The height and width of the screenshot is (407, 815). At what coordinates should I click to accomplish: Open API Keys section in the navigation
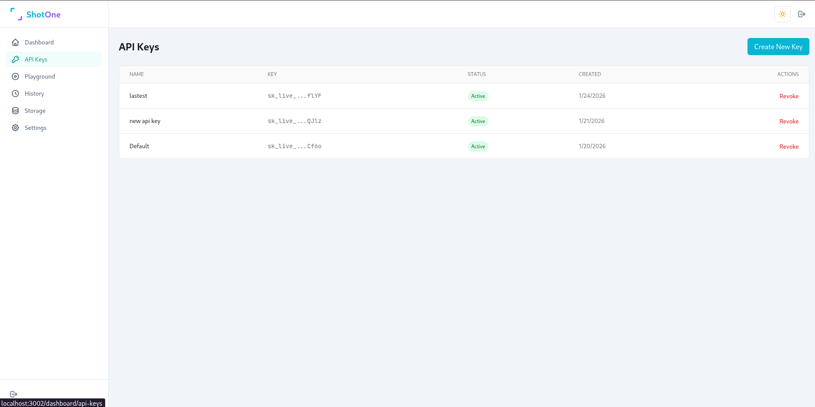point(36,59)
